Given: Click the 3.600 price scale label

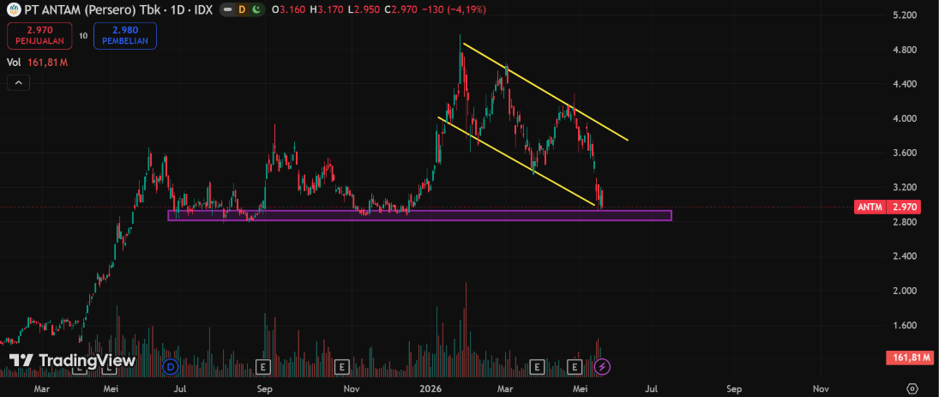Looking at the screenshot, I should [x=904, y=153].
